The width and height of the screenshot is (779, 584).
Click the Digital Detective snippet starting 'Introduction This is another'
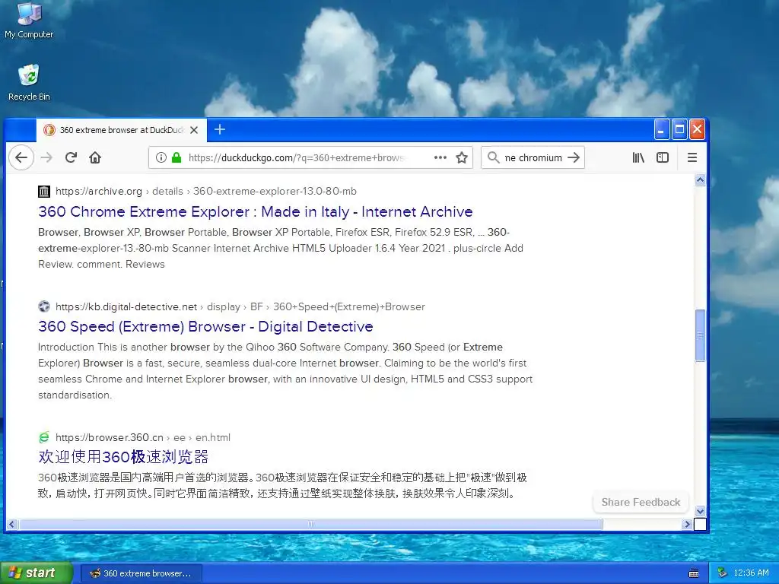click(x=285, y=371)
